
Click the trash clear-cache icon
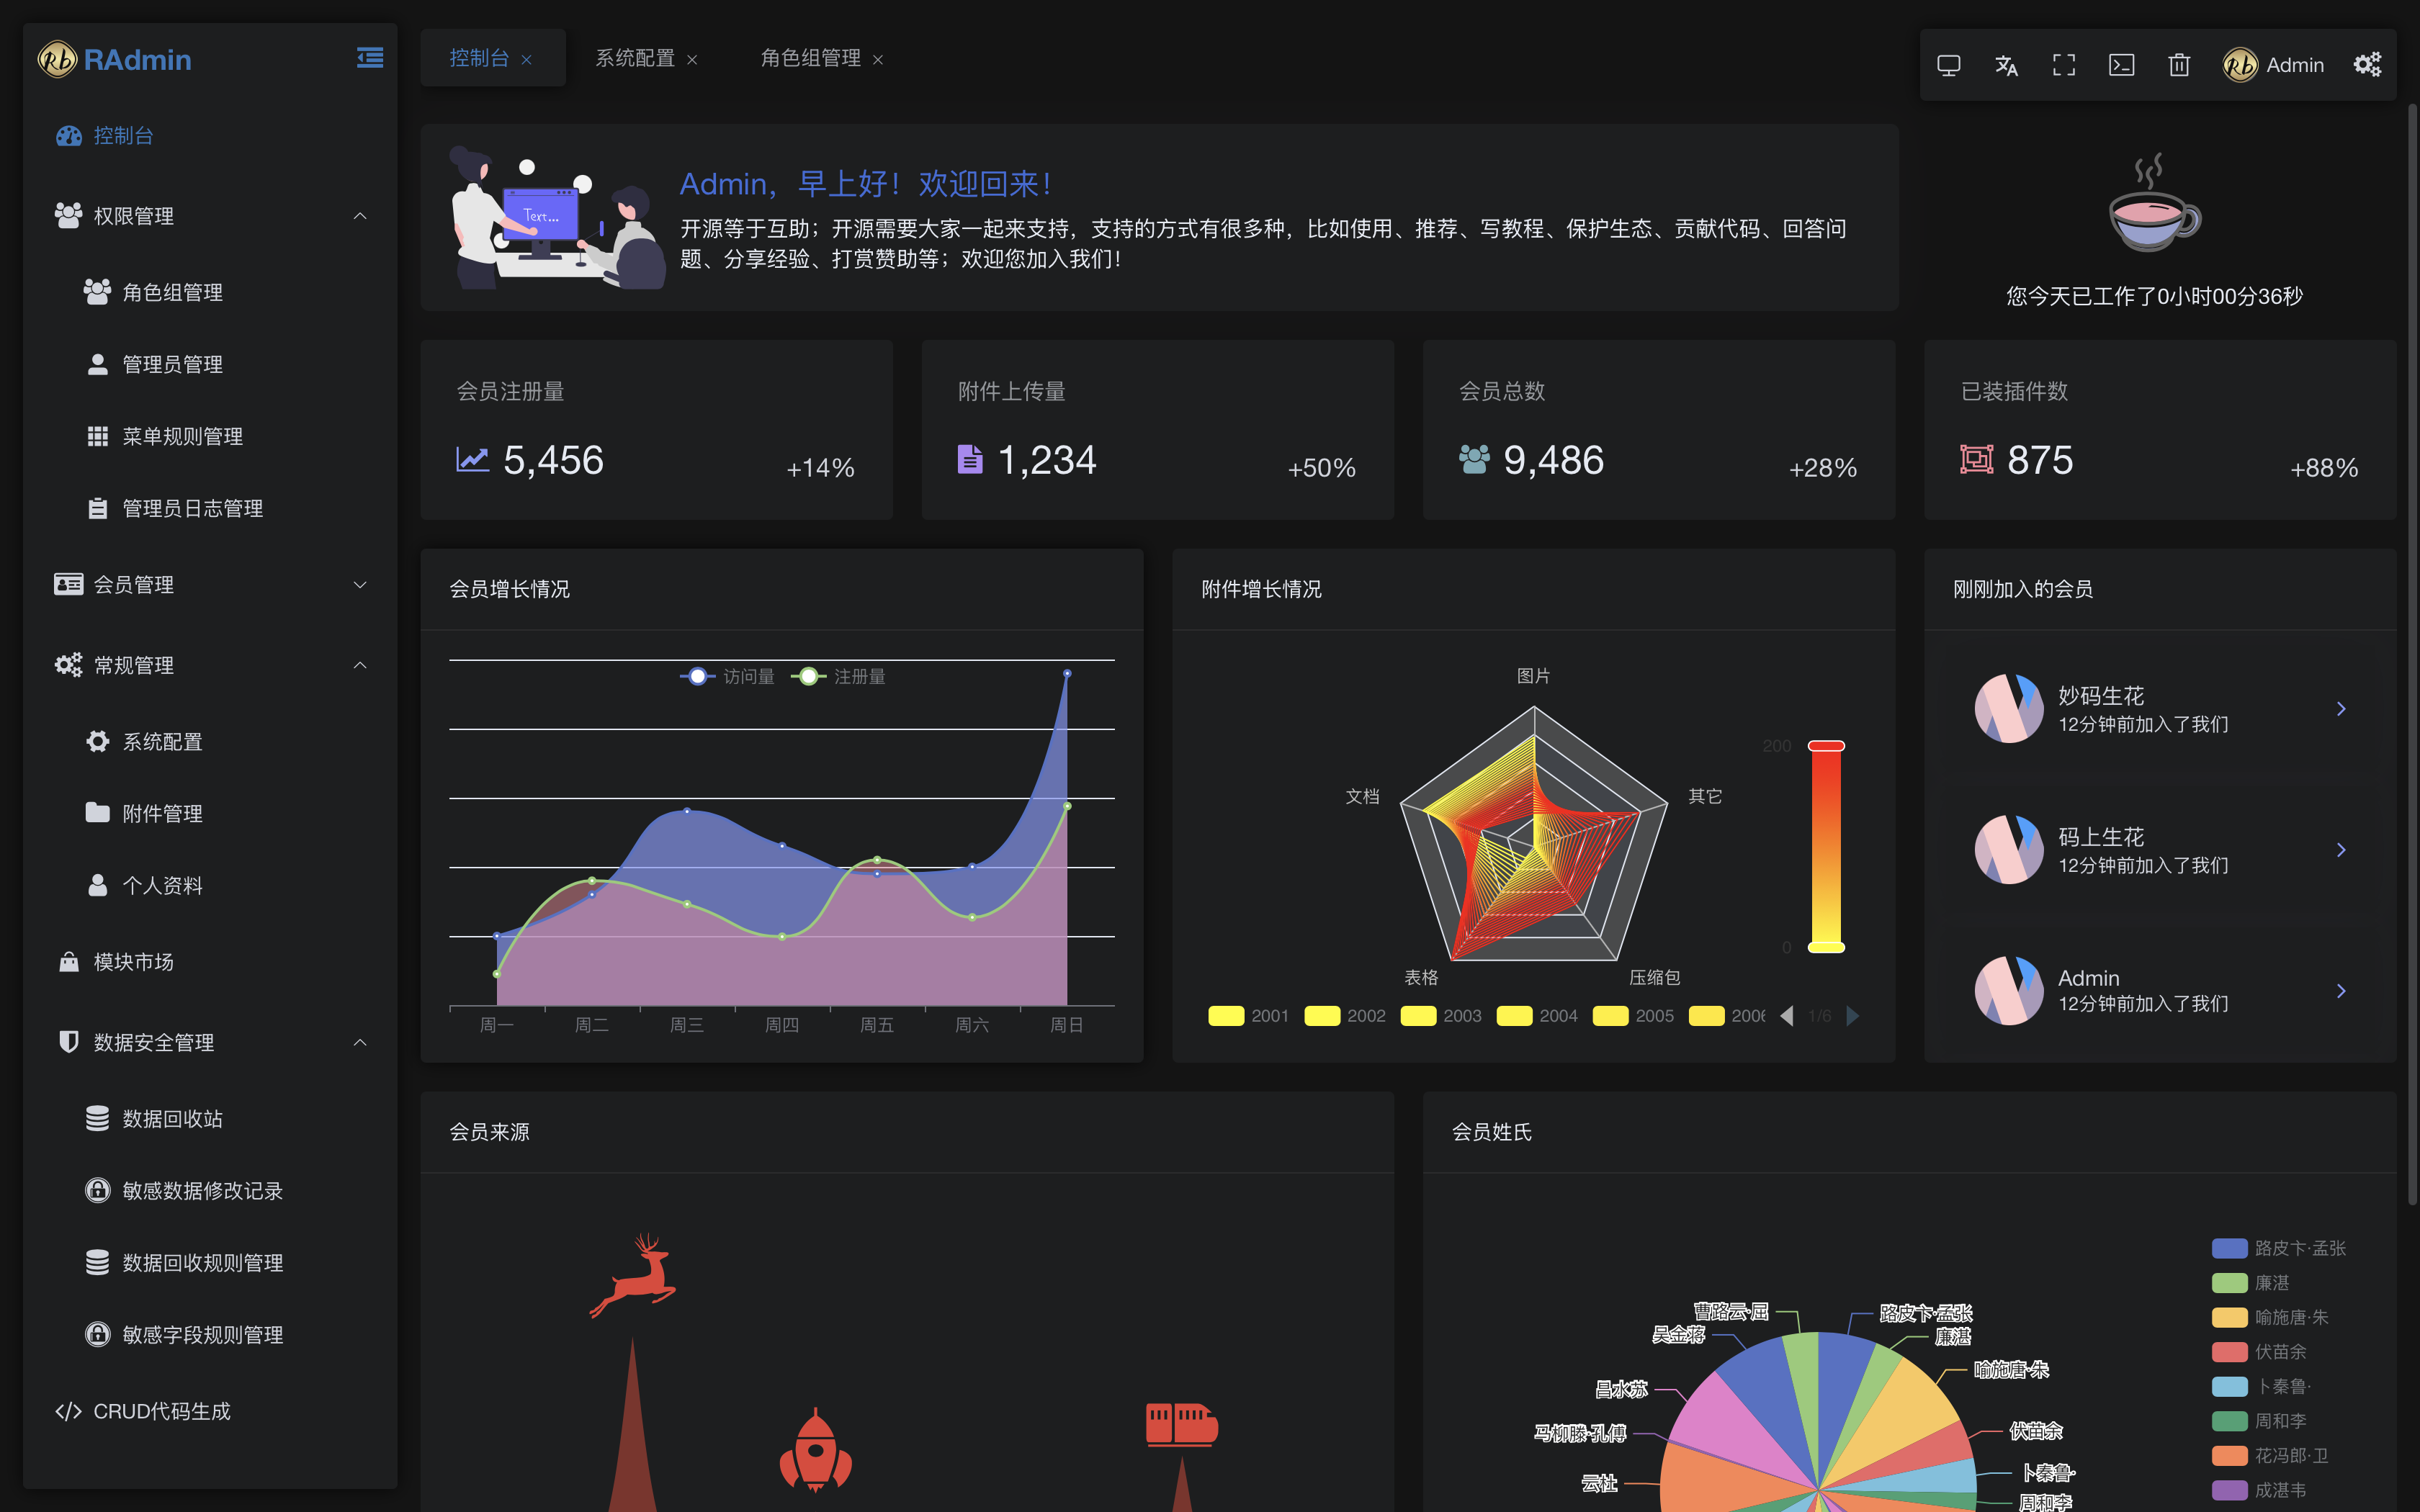click(x=2179, y=65)
